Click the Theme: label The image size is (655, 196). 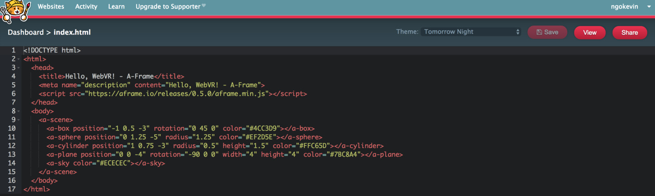[x=407, y=32]
